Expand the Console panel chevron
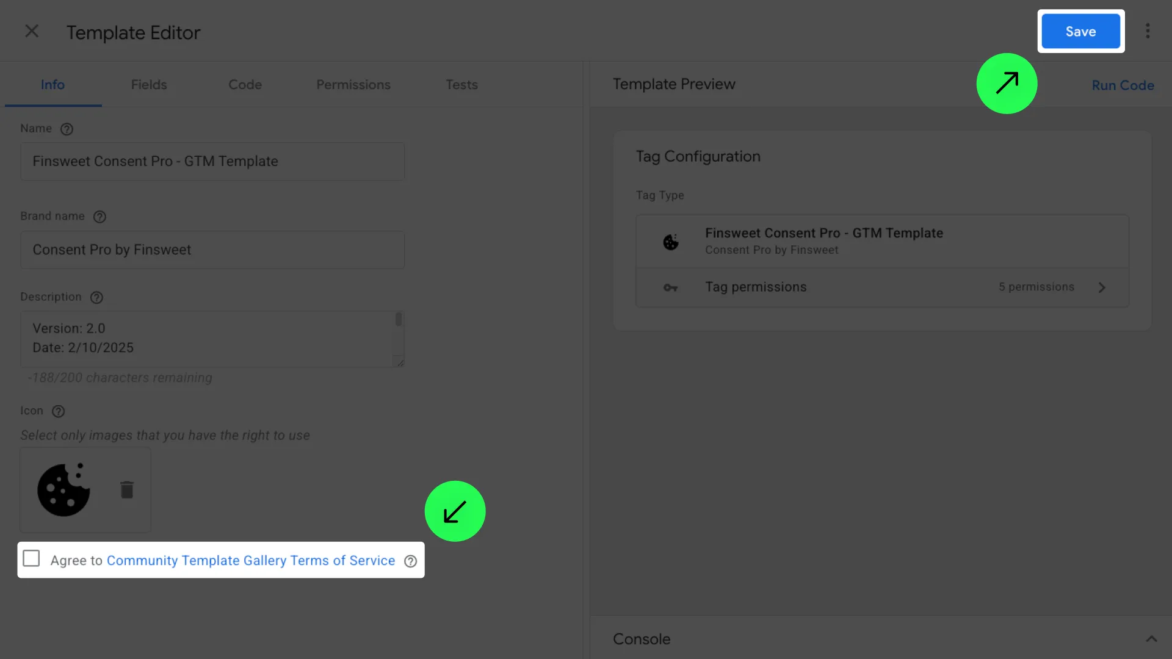Screen dimensions: 1172x659 point(1151,639)
